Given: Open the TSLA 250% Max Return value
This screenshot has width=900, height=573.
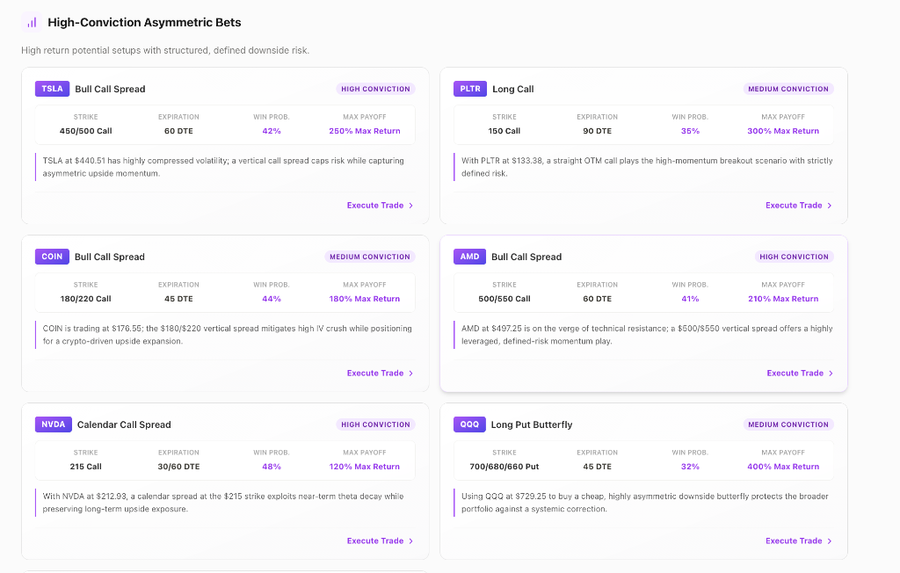Looking at the screenshot, I should (x=365, y=131).
